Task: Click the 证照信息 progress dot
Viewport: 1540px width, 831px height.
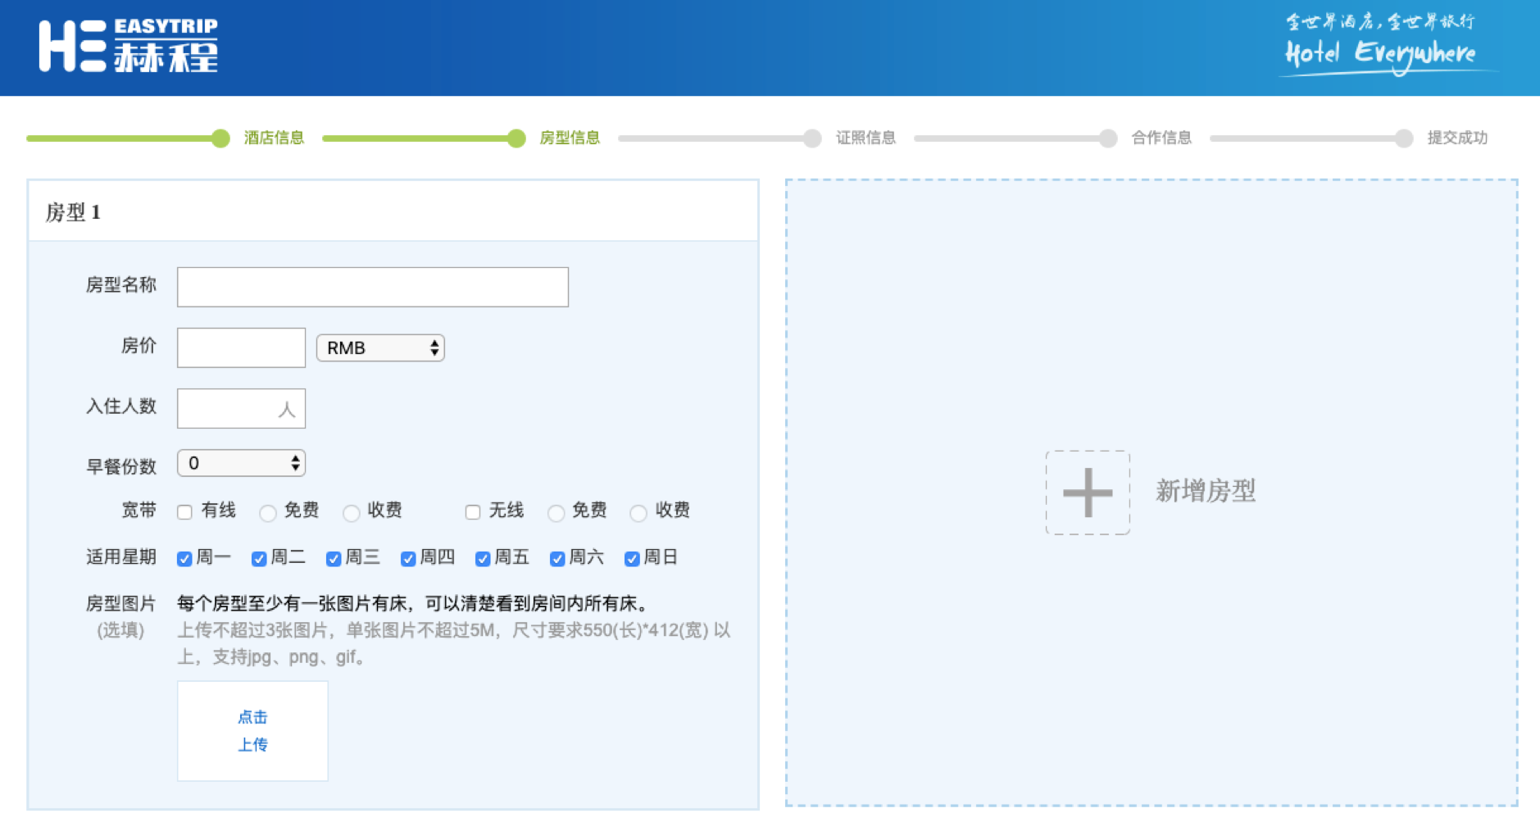Action: pyautogui.click(x=812, y=138)
